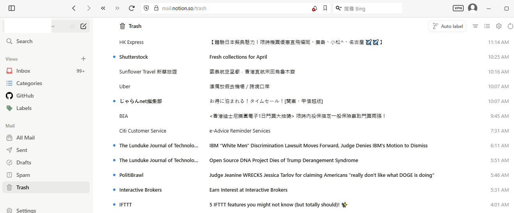
Task: Open the filter lines icon
Action: tap(475, 26)
